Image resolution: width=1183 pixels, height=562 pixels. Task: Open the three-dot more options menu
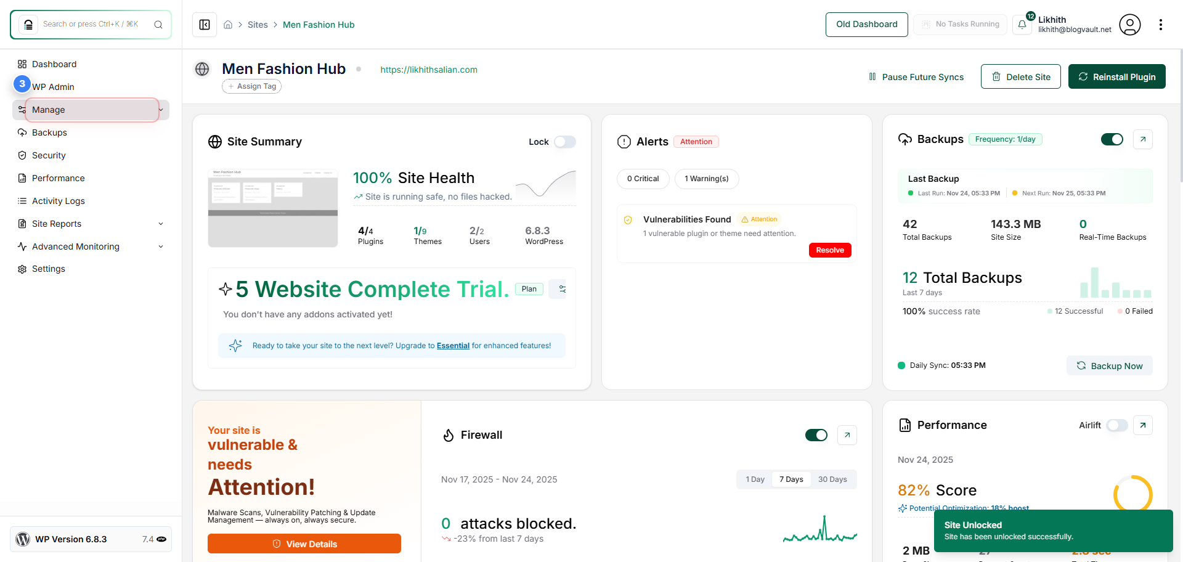tap(1161, 25)
